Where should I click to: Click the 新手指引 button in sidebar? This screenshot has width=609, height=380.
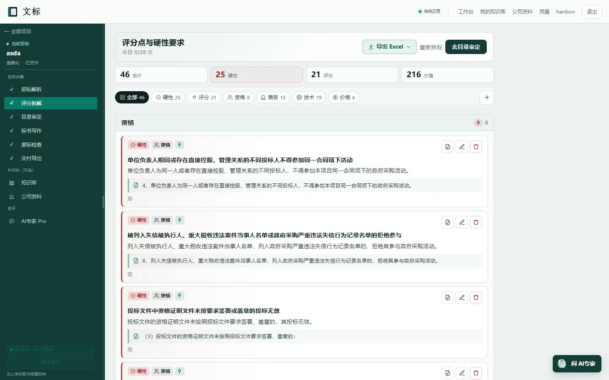tap(51, 363)
